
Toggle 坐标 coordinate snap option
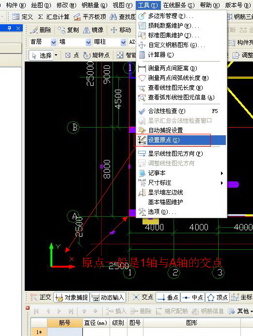(242, 297)
